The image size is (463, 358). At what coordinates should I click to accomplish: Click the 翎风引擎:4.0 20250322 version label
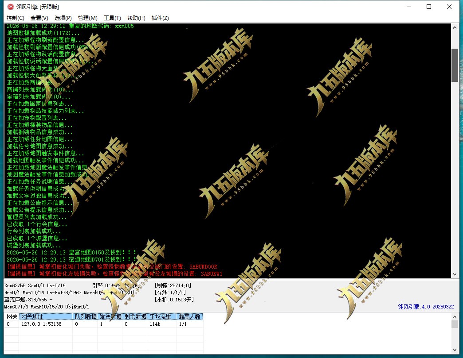pos(426,307)
